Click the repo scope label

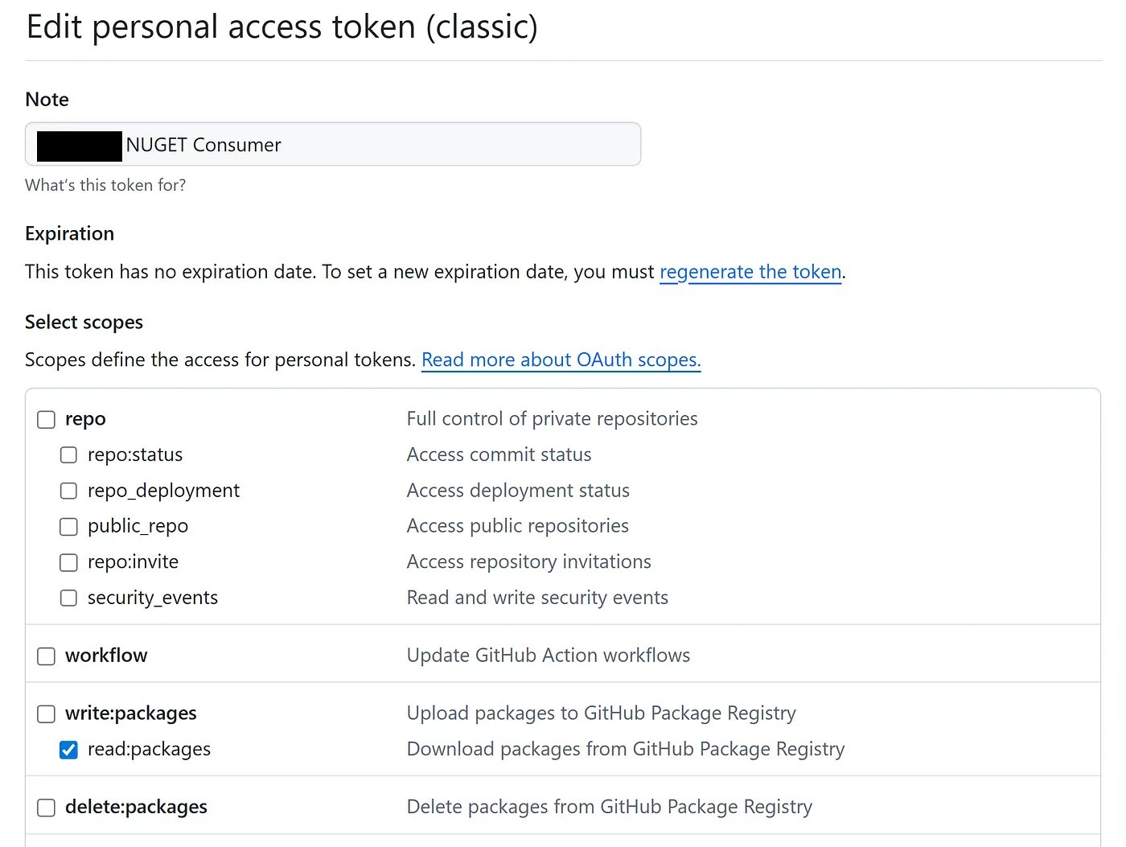click(x=85, y=419)
